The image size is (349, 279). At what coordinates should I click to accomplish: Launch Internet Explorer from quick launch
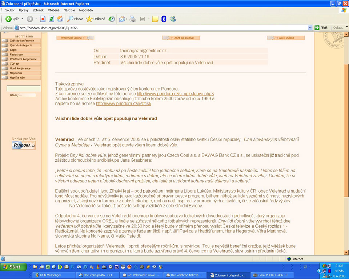click(85, 267)
